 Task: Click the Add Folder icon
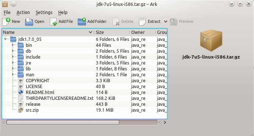(82, 21)
